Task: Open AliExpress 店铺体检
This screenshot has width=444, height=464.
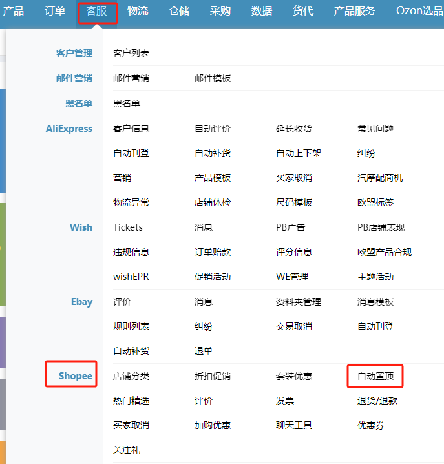Action: click(x=213, y=202)
